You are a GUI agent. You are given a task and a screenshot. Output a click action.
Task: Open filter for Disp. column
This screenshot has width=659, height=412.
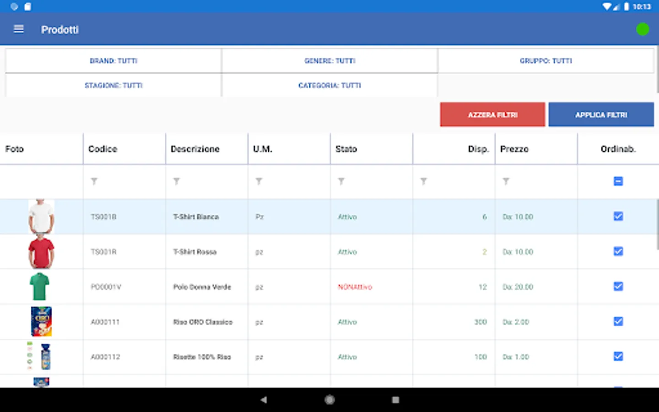pos(424,181)
